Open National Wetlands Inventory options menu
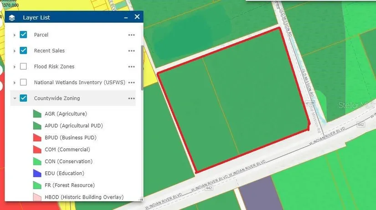 [132, 83]
